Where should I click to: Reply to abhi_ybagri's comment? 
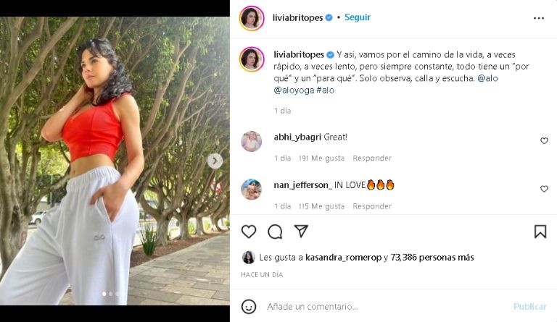[x=372, y=158]
